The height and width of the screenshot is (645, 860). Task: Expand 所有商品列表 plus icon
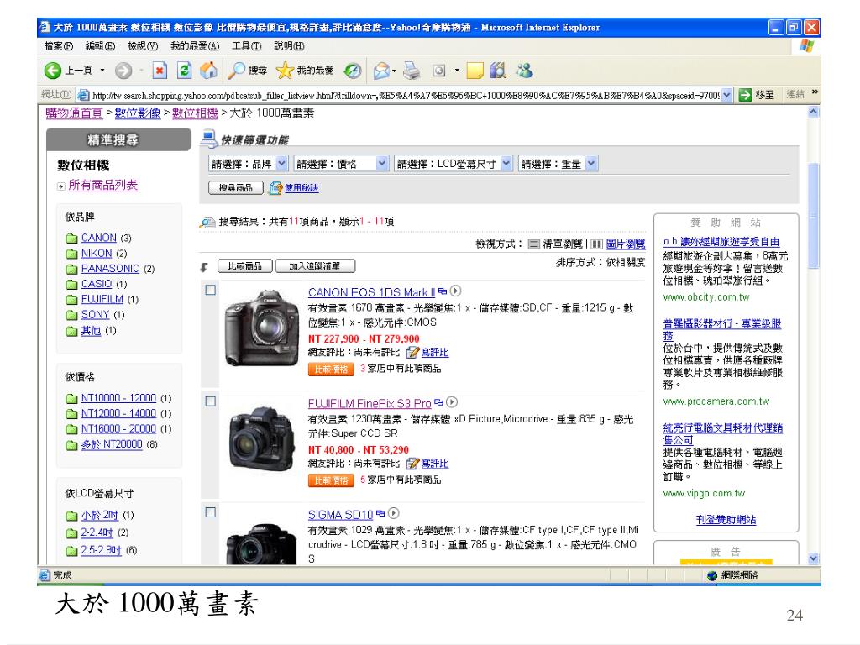pyautogui.click(x=60, y=186)
